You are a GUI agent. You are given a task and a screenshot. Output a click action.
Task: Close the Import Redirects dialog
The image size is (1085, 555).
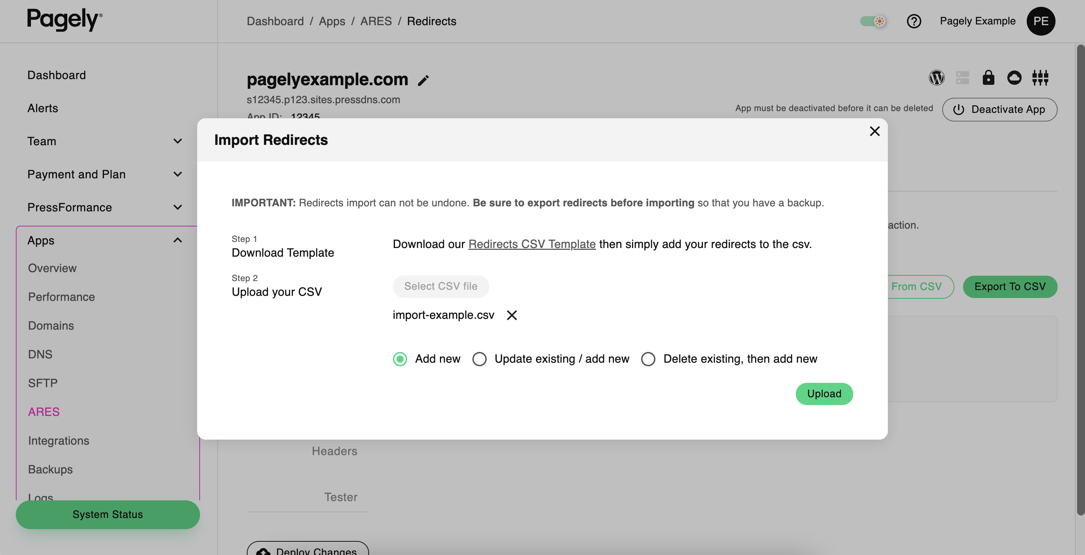click(875, 131)
